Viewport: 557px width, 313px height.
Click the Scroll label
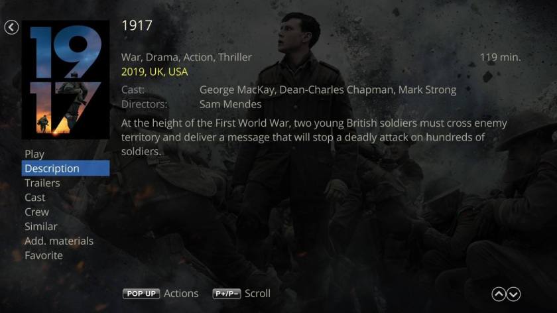[257, 294]
